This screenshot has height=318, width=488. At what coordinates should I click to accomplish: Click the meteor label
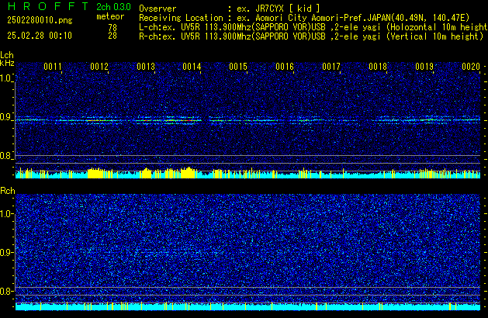coord(110,16)
